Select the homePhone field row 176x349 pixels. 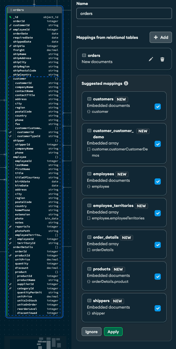point(34,210)
